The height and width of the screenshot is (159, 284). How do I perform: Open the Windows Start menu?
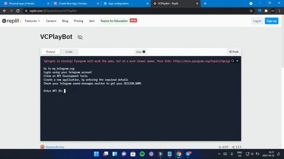pyautogui.click(x=96, y=154)
